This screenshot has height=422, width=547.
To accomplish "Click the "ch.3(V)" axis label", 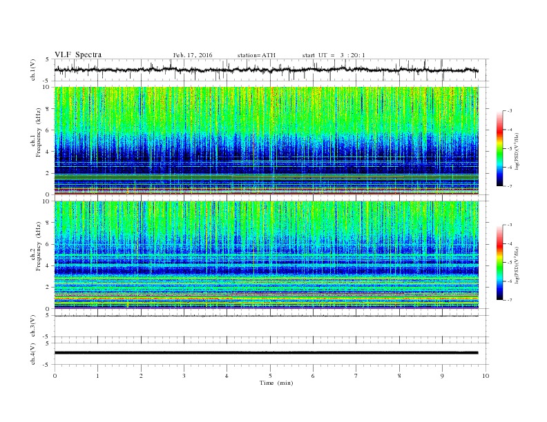I will point(33,326).
